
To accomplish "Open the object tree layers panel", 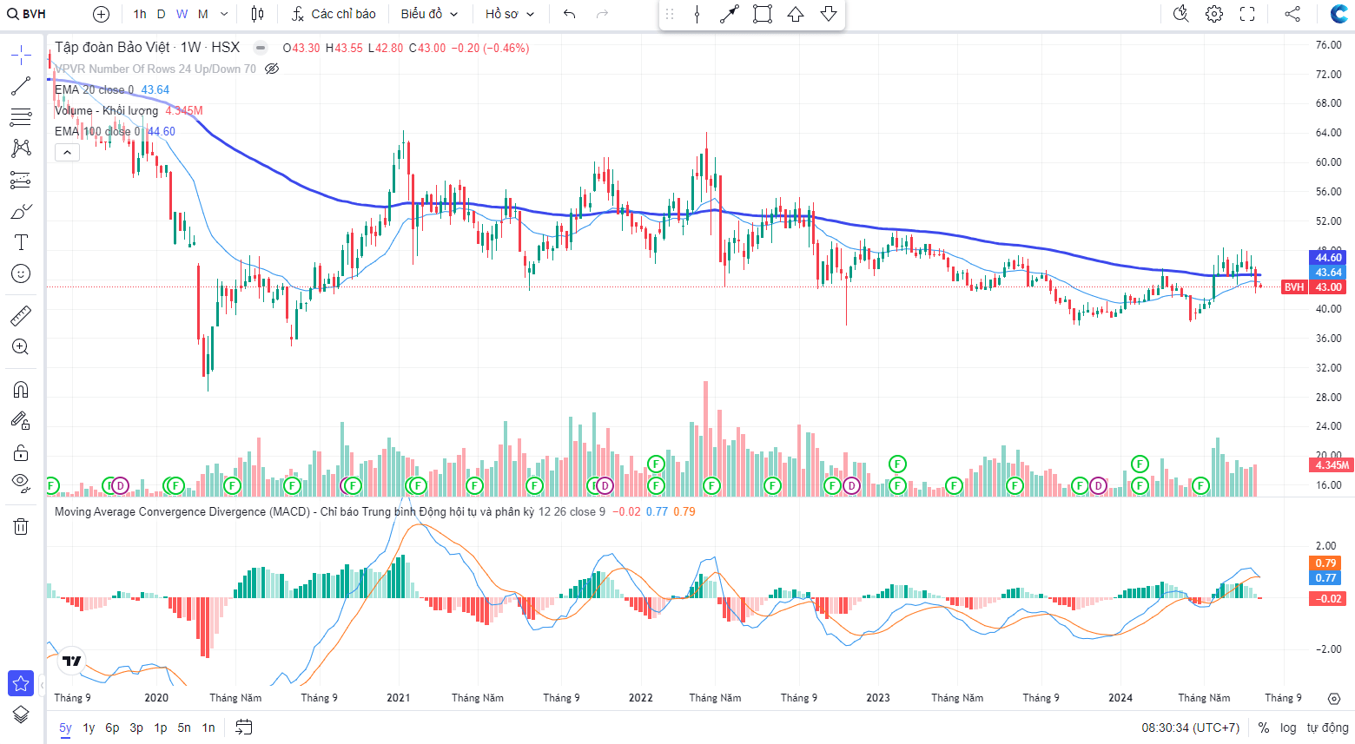I will coord(21,714).
